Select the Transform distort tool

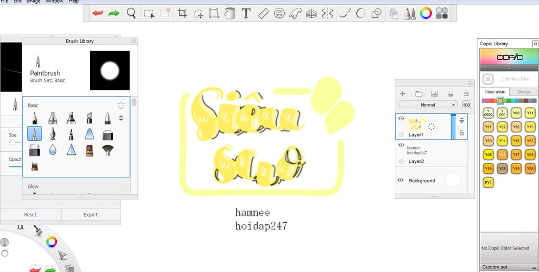pos(214,13)
